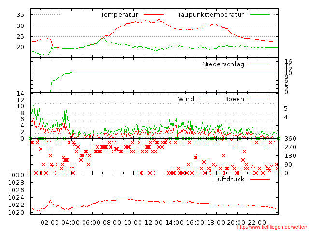Click the 18:00 time axis label
The width and height of the screenshot is (309, 231).
216,223
